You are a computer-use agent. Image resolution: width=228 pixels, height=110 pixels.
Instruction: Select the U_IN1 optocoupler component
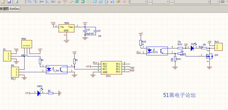point(57,70)
